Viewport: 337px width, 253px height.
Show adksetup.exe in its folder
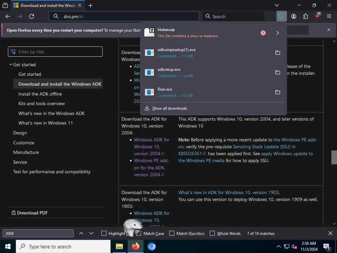tap(278, 72)
